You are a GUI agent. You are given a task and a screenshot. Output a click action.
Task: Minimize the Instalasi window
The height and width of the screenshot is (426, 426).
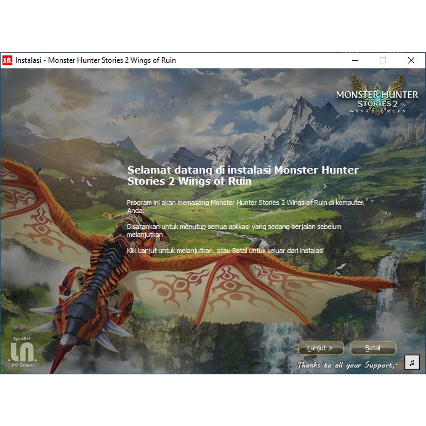pyautogui.click(x=355, y=60)
